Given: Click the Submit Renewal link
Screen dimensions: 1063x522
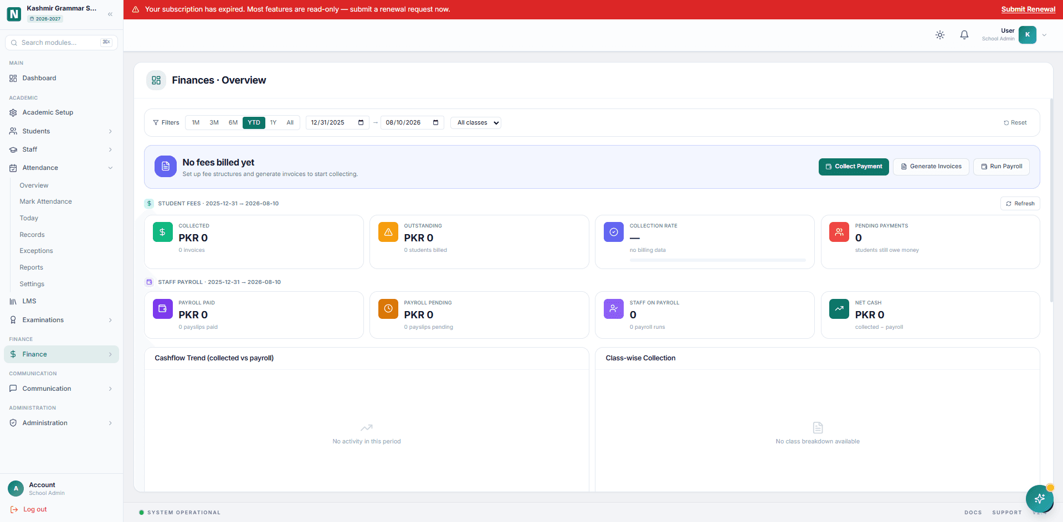Looking at the screenshot, I should tap(1028, 9).
